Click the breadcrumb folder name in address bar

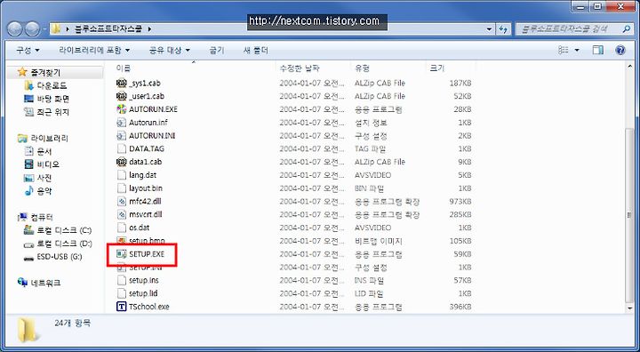[x=108, y=29]
